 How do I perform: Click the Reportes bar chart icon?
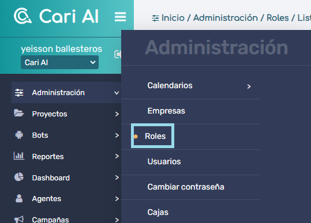point(19,156)
